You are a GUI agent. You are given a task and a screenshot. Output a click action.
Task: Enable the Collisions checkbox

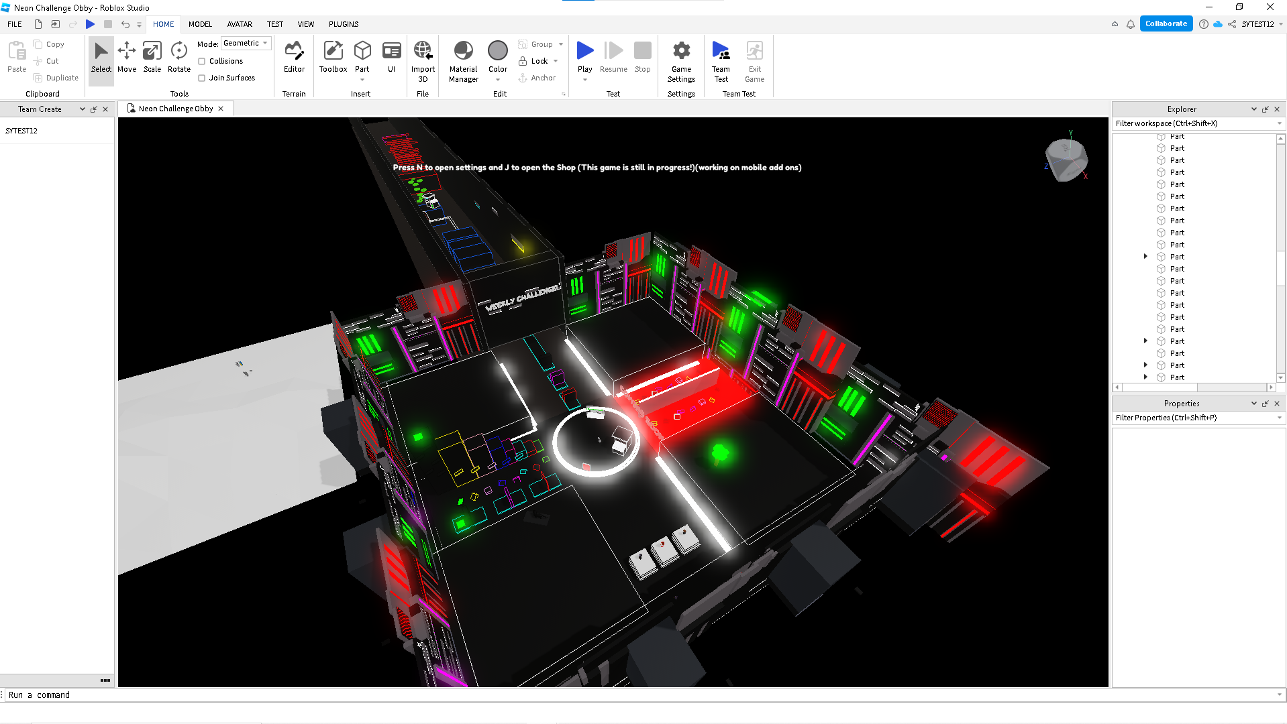tap(202, 61)
